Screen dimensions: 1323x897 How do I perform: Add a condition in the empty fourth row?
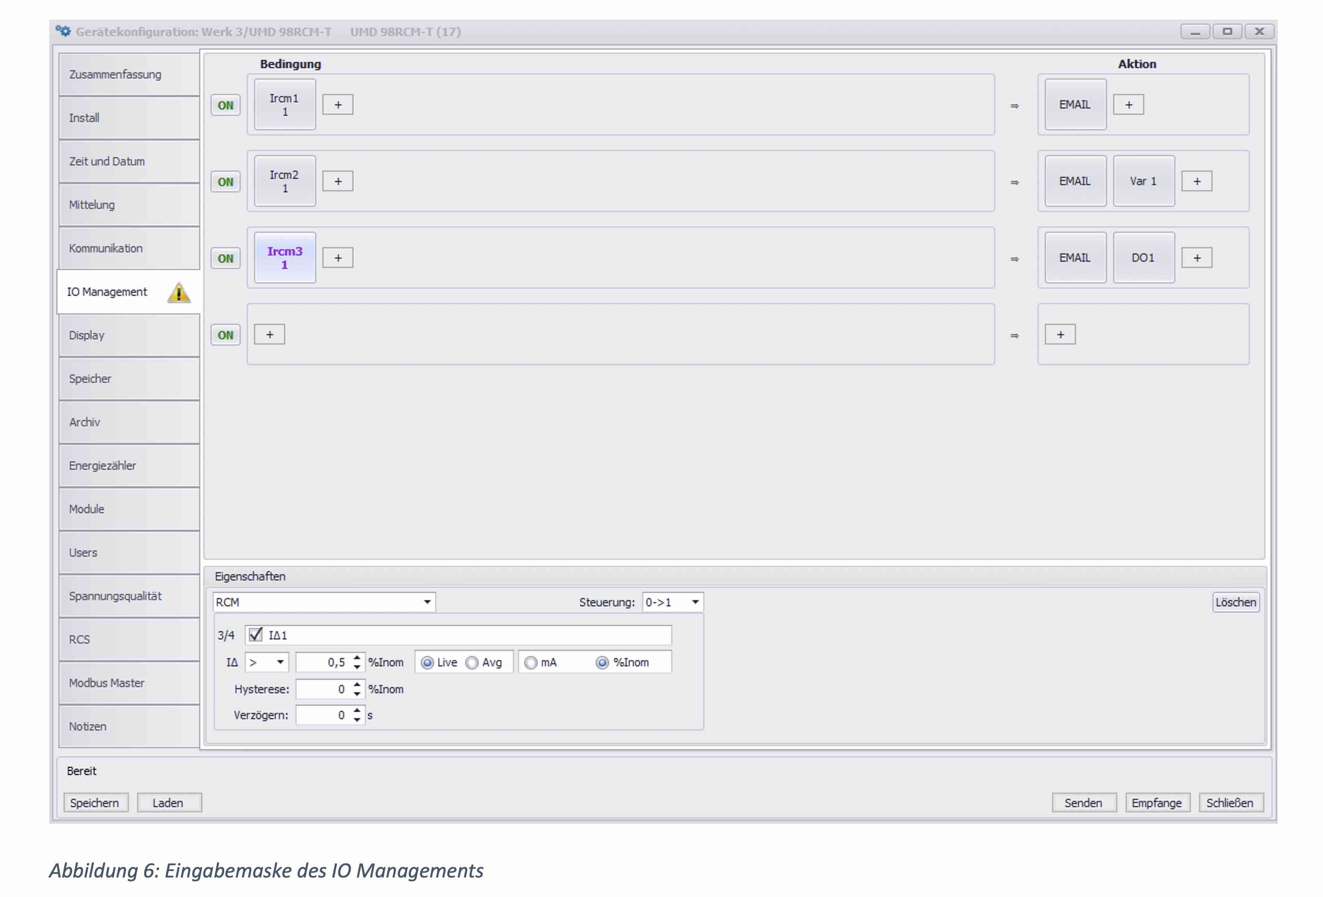pyautogui.click(x=269, y=335)
